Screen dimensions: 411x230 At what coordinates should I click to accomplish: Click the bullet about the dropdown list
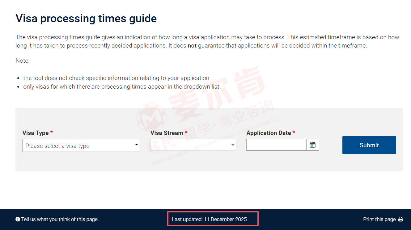click(122, 87)
